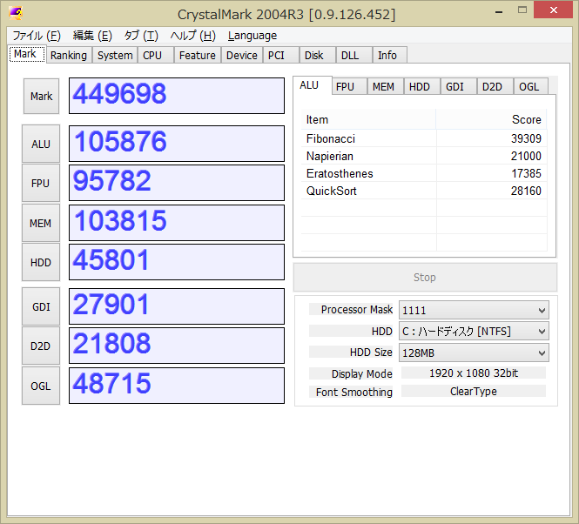Click total Mark score 449698
The width and height of the screenshot is (579, 524).
click(x=177, y=96)
